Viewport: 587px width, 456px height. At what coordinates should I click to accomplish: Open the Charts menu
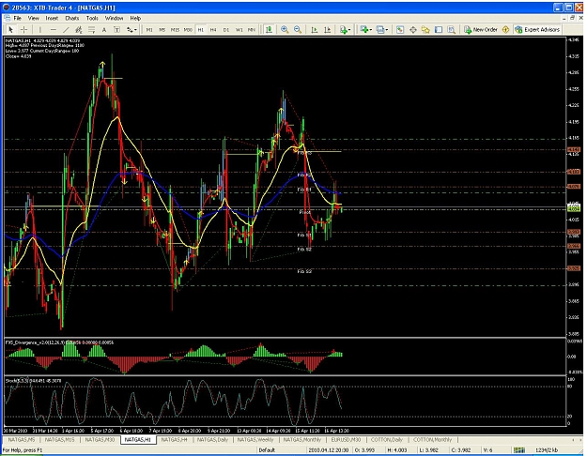point(72,18)
